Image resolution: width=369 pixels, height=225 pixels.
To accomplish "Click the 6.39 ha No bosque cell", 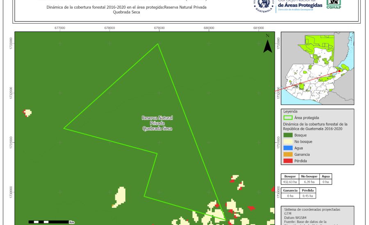I will (x=309, y=181).
